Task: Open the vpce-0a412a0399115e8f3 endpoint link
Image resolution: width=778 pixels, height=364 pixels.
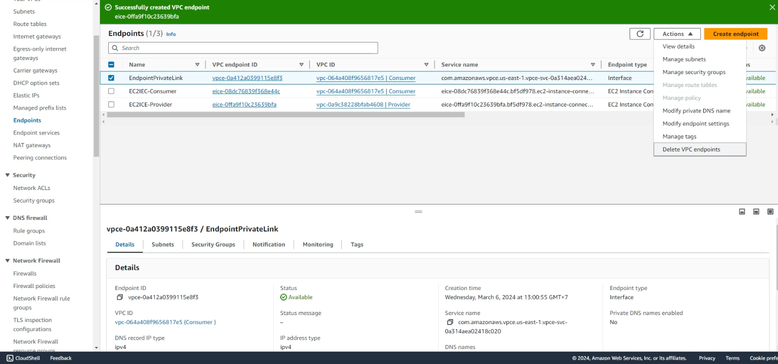Action: click(247, 78)
